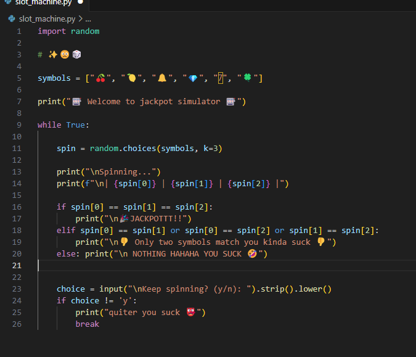
Task: Click the cherry emoji in symbols list
Action: click(x=101, y=78)
